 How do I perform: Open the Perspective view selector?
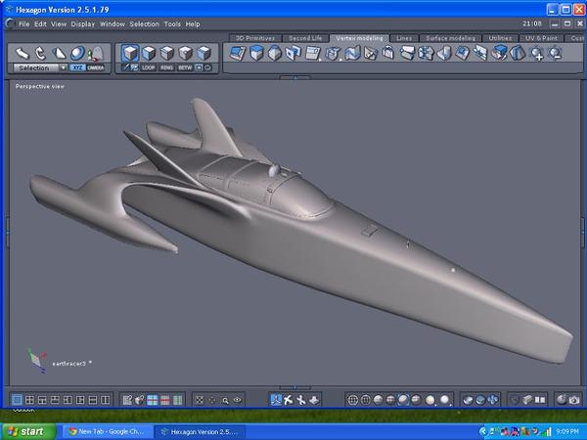40,86
